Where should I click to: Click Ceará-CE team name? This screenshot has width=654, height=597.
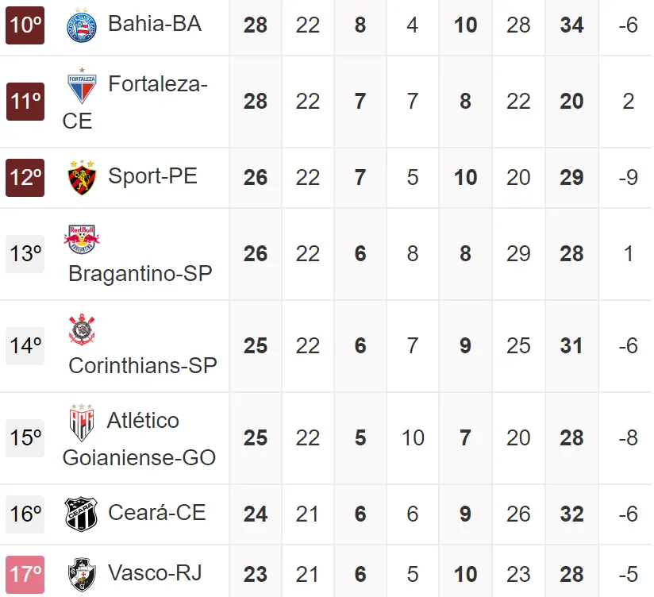[x=156, y=513]
